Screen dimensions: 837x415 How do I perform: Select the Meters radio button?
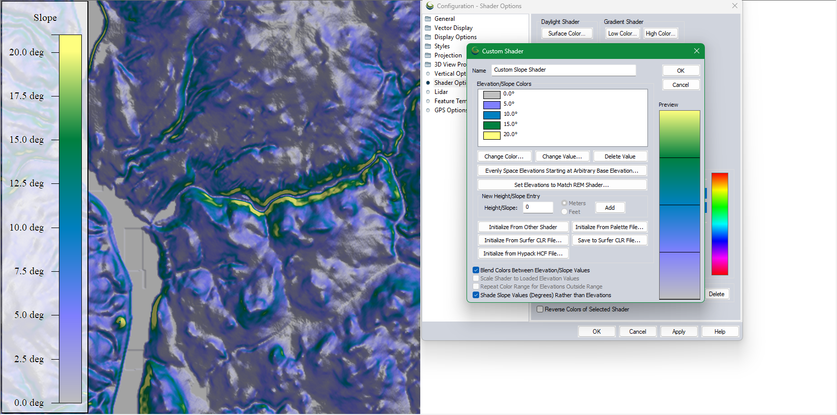(564, 203)
